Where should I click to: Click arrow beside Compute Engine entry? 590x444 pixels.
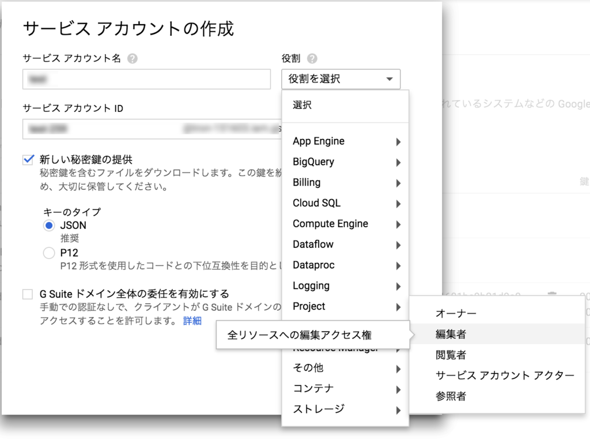[398, 225]
